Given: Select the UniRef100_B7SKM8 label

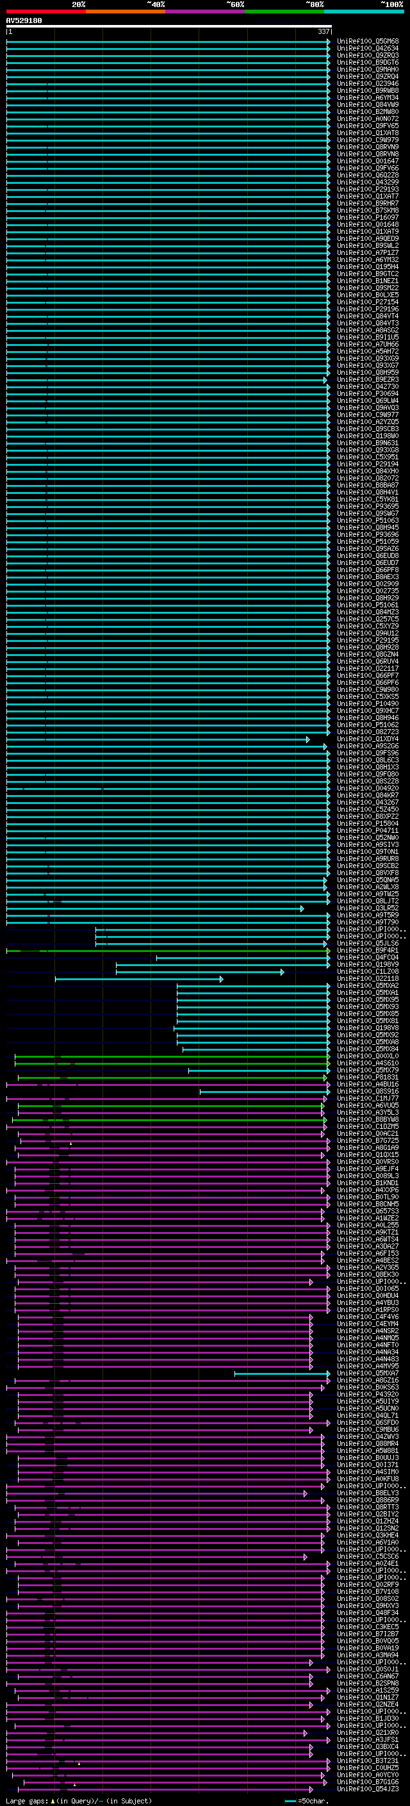Looking at the screenshot, I should (x=367, y=210).
